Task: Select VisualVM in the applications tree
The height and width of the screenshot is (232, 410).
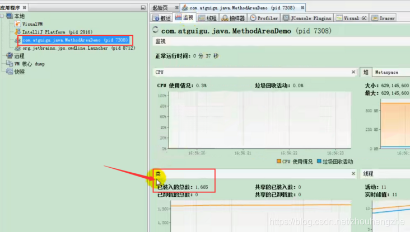Action: pyautogui.click(x=32, y=24)
